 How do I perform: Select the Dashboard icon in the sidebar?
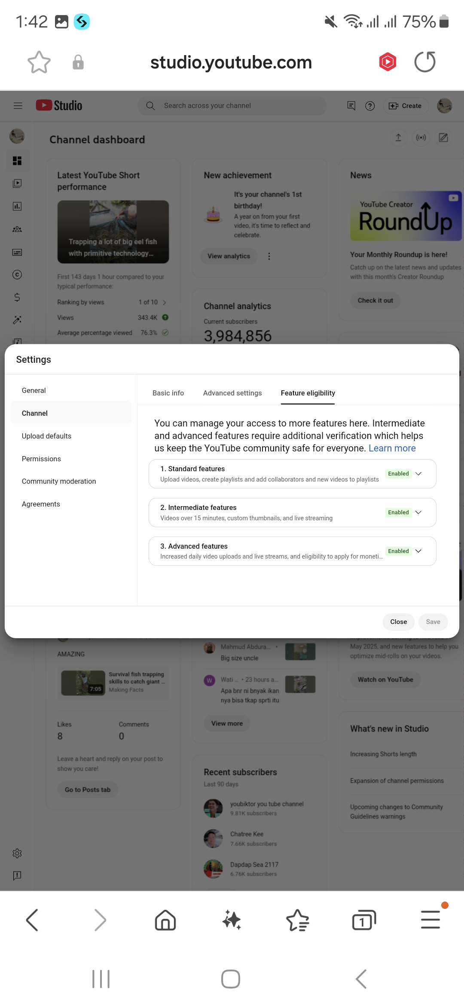pyautogui.click(x=17, y=161)
